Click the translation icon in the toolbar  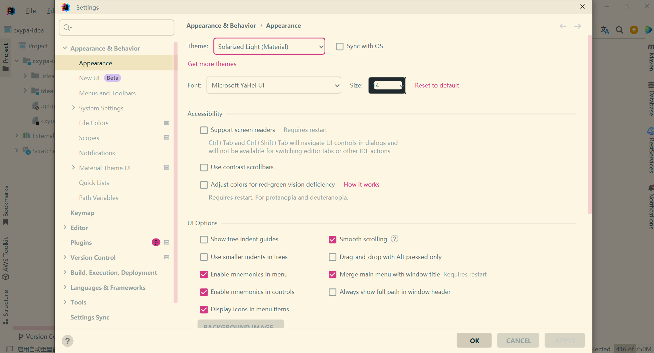click(604, 30)
